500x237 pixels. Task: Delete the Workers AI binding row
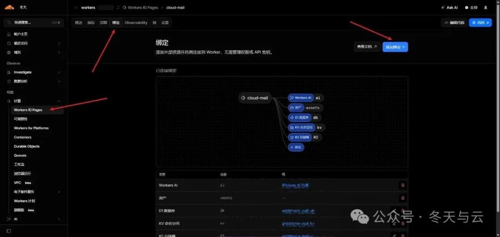pyautogui.click(x=403, y=185)
